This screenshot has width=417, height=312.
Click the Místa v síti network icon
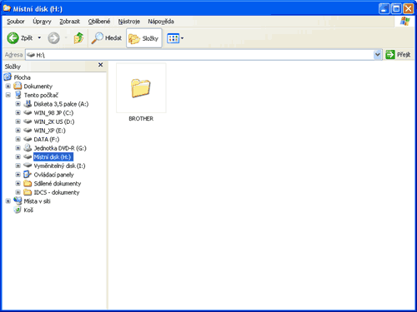tap(18, 201)
